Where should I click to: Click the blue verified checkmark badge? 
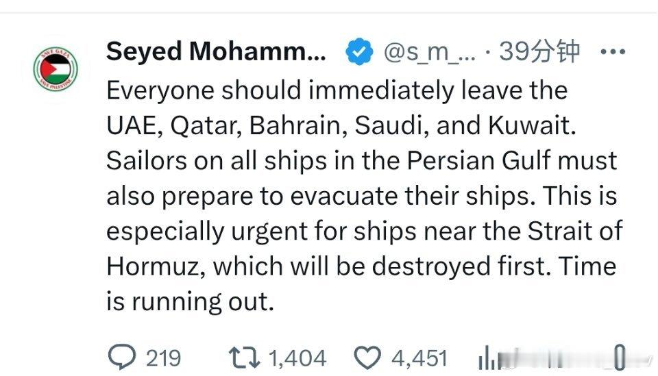click(x=358, y=52)
